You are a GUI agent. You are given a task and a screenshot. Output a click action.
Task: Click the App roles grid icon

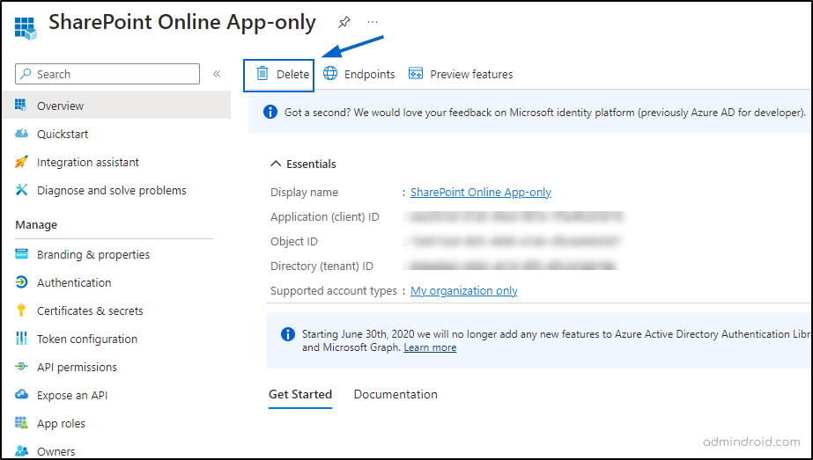(21, 423)
